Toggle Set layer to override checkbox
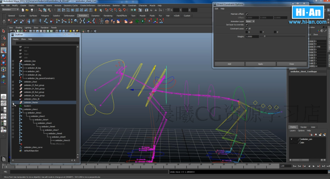Image resolution: width=330 pixels, height=179 pixels. point(247,25)
